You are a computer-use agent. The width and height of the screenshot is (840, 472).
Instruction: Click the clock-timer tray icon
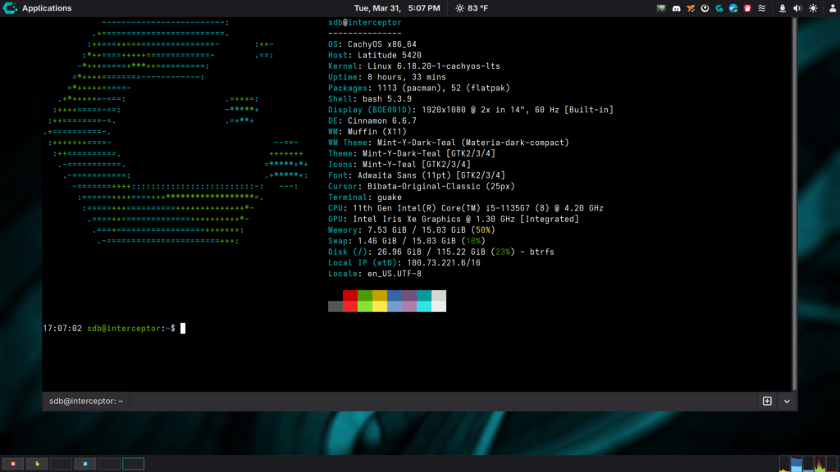pos(705,7)
